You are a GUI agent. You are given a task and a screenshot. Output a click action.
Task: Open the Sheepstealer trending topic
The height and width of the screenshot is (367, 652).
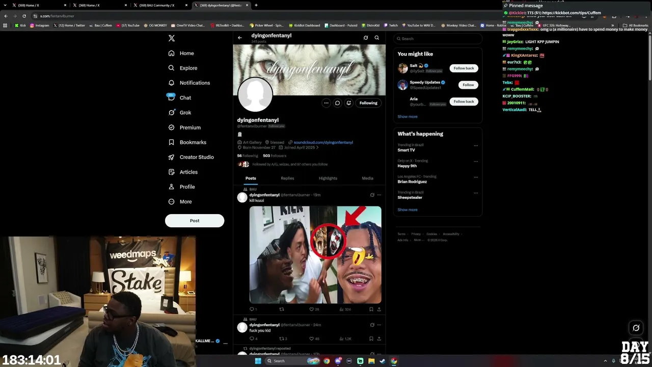[x=410, y=198]
